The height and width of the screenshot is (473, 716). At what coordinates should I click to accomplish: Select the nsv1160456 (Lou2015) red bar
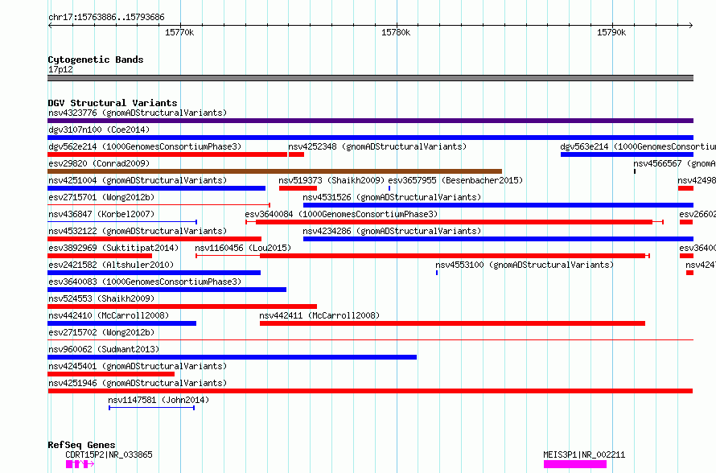pos(422,256)
